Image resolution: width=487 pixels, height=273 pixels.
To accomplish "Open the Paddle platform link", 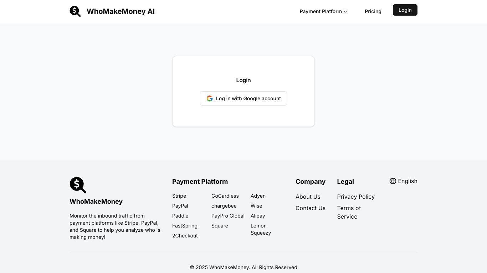I will pos(180,216).
